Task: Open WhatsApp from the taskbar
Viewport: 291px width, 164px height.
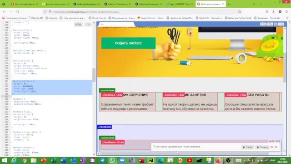Action: (x=112, y=160)
